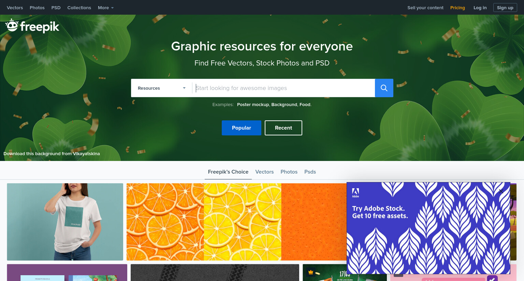Click the Freepik logo
Image resolution: width=524 pixels, height=281 pixels.
point(32,26)
